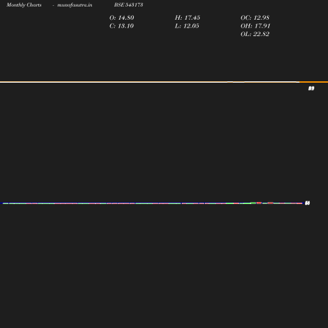Image resolution: width=328 pixels, height=328 pixels.
Task: Click the 'OH: 17.91' value
Action: click(x=255, y=26)
